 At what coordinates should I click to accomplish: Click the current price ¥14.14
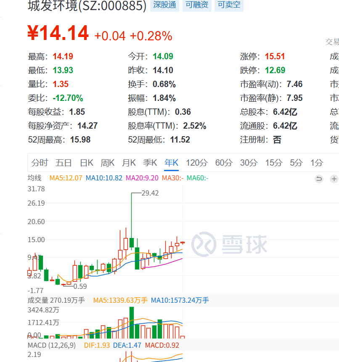point(58,33)
